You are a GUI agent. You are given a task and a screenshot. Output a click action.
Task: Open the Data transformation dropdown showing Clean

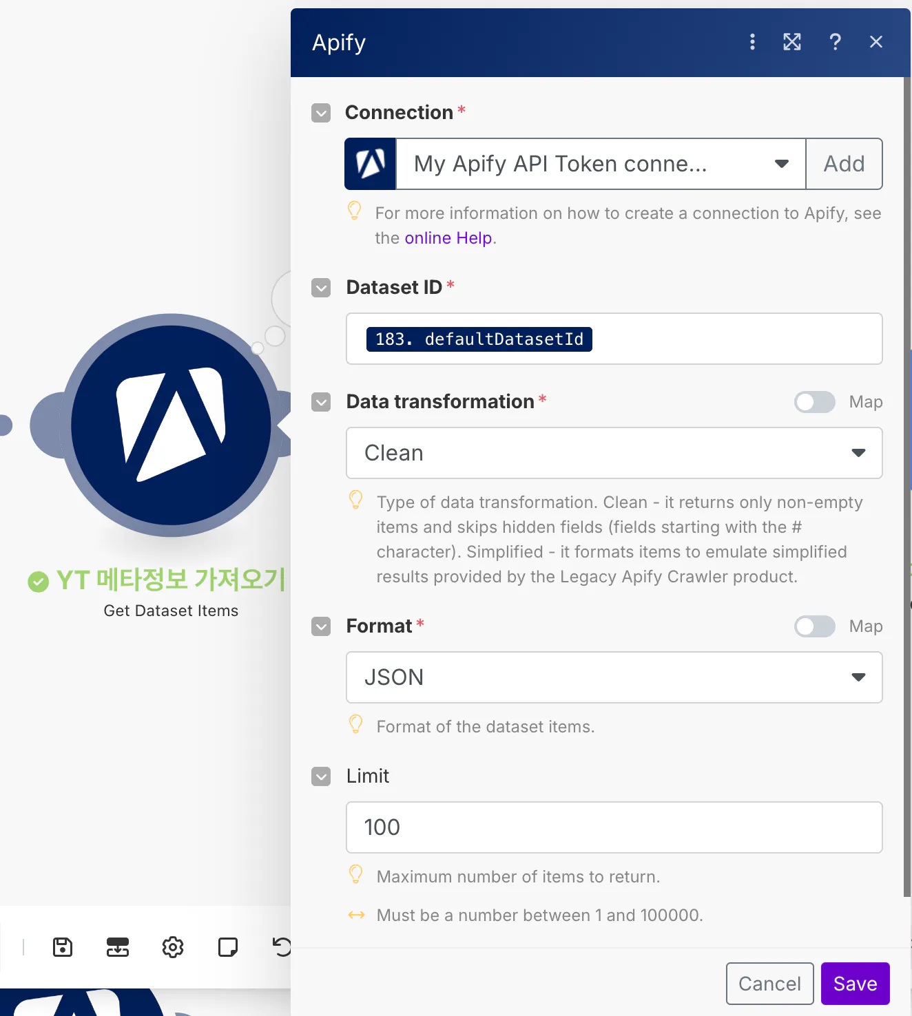point(614,453)
